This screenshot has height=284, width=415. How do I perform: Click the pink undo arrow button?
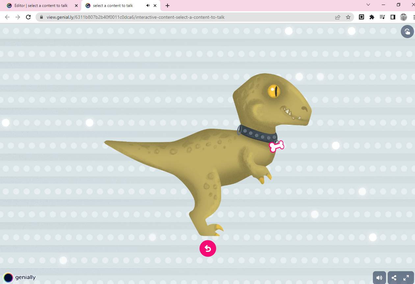(208, 249)
